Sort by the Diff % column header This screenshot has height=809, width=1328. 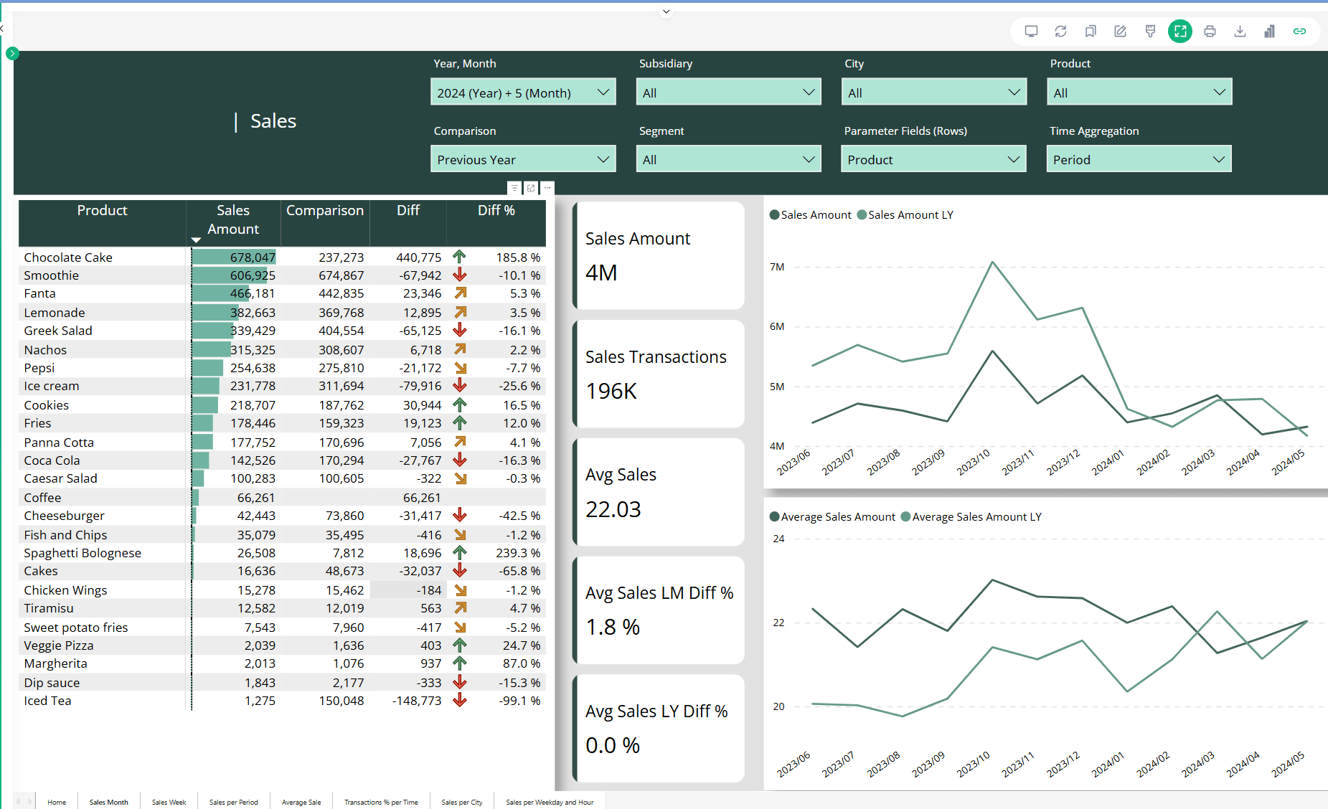pyautogui.click(x=496, y=211)
